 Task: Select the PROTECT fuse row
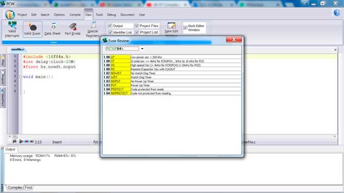point(172,89)
